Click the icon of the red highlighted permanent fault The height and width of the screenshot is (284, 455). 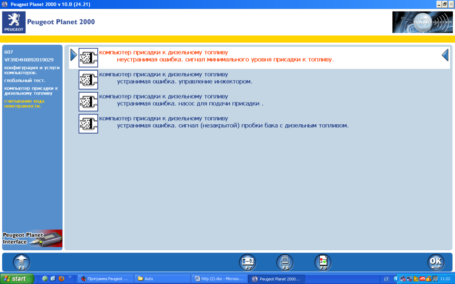(88, 57)
